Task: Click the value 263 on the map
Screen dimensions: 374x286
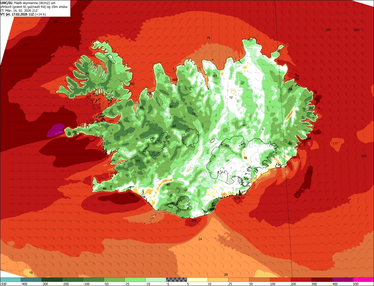Action: 364,156
